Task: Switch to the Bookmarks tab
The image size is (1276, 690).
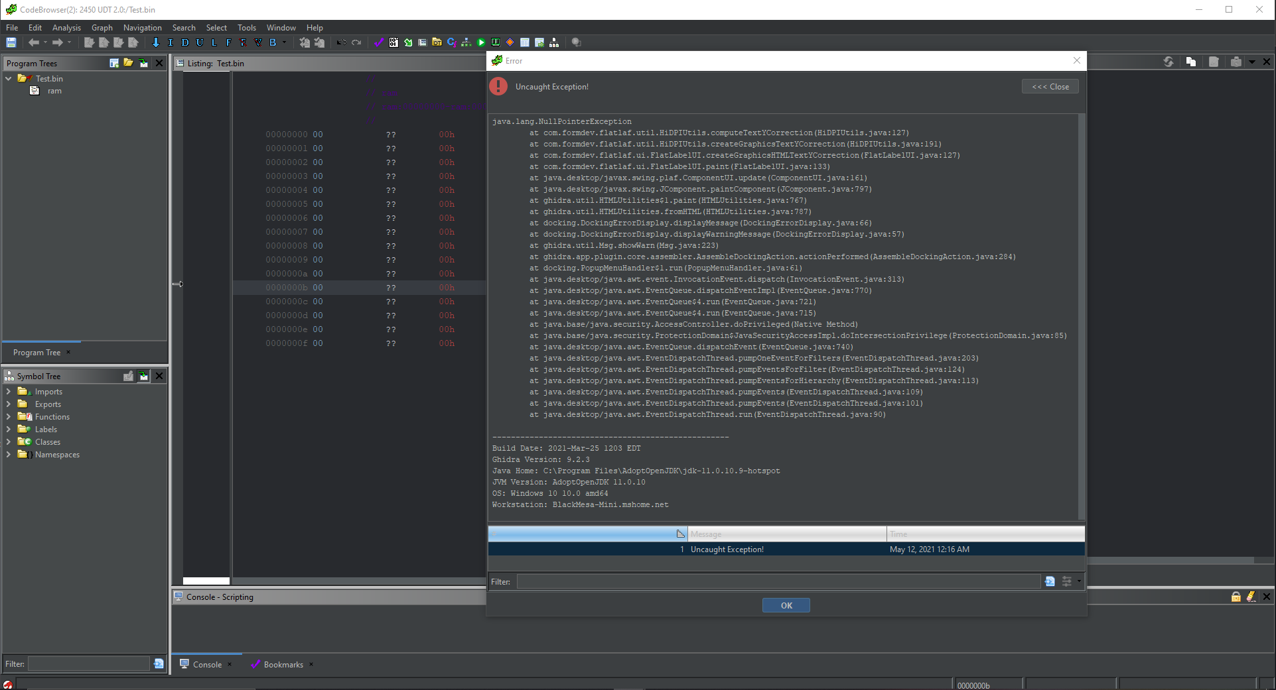Action: click(283, 664)
